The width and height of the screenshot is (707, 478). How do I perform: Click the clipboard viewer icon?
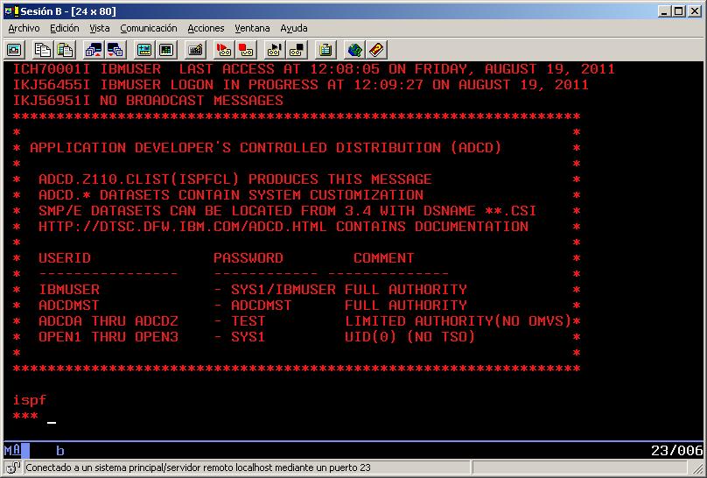[x=325, y=50]
